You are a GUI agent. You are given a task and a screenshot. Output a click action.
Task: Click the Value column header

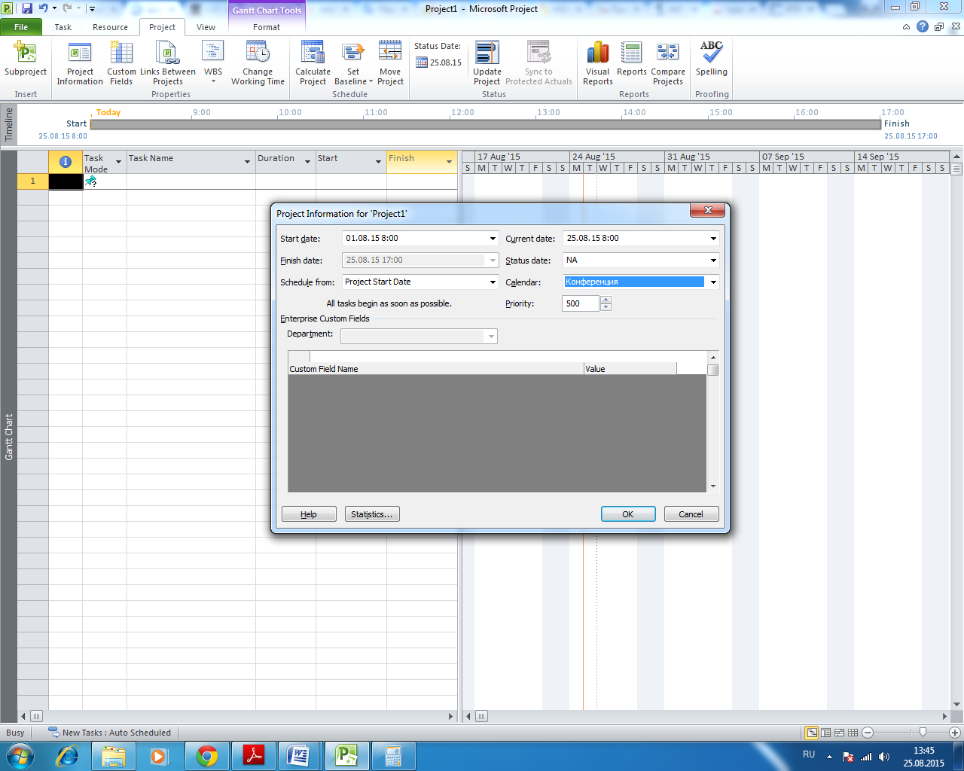pos(630,369)
